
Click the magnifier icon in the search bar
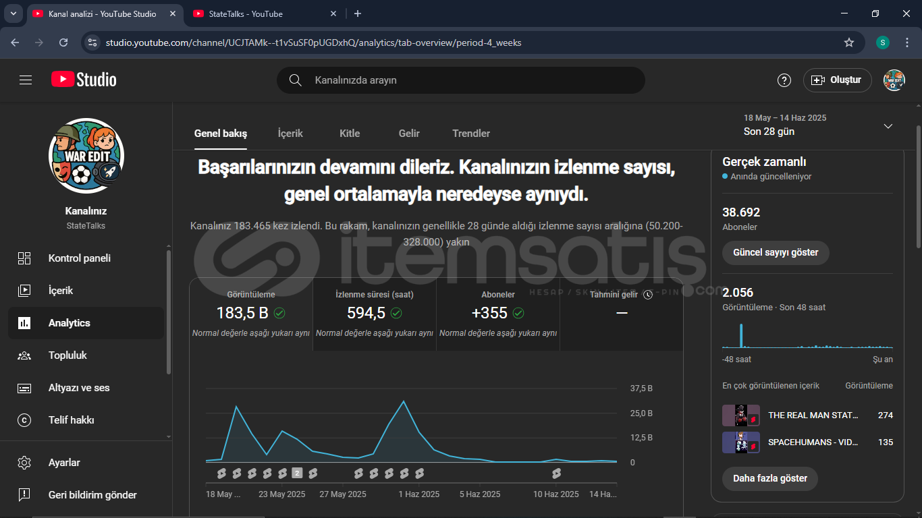click(x=295, y=80)
